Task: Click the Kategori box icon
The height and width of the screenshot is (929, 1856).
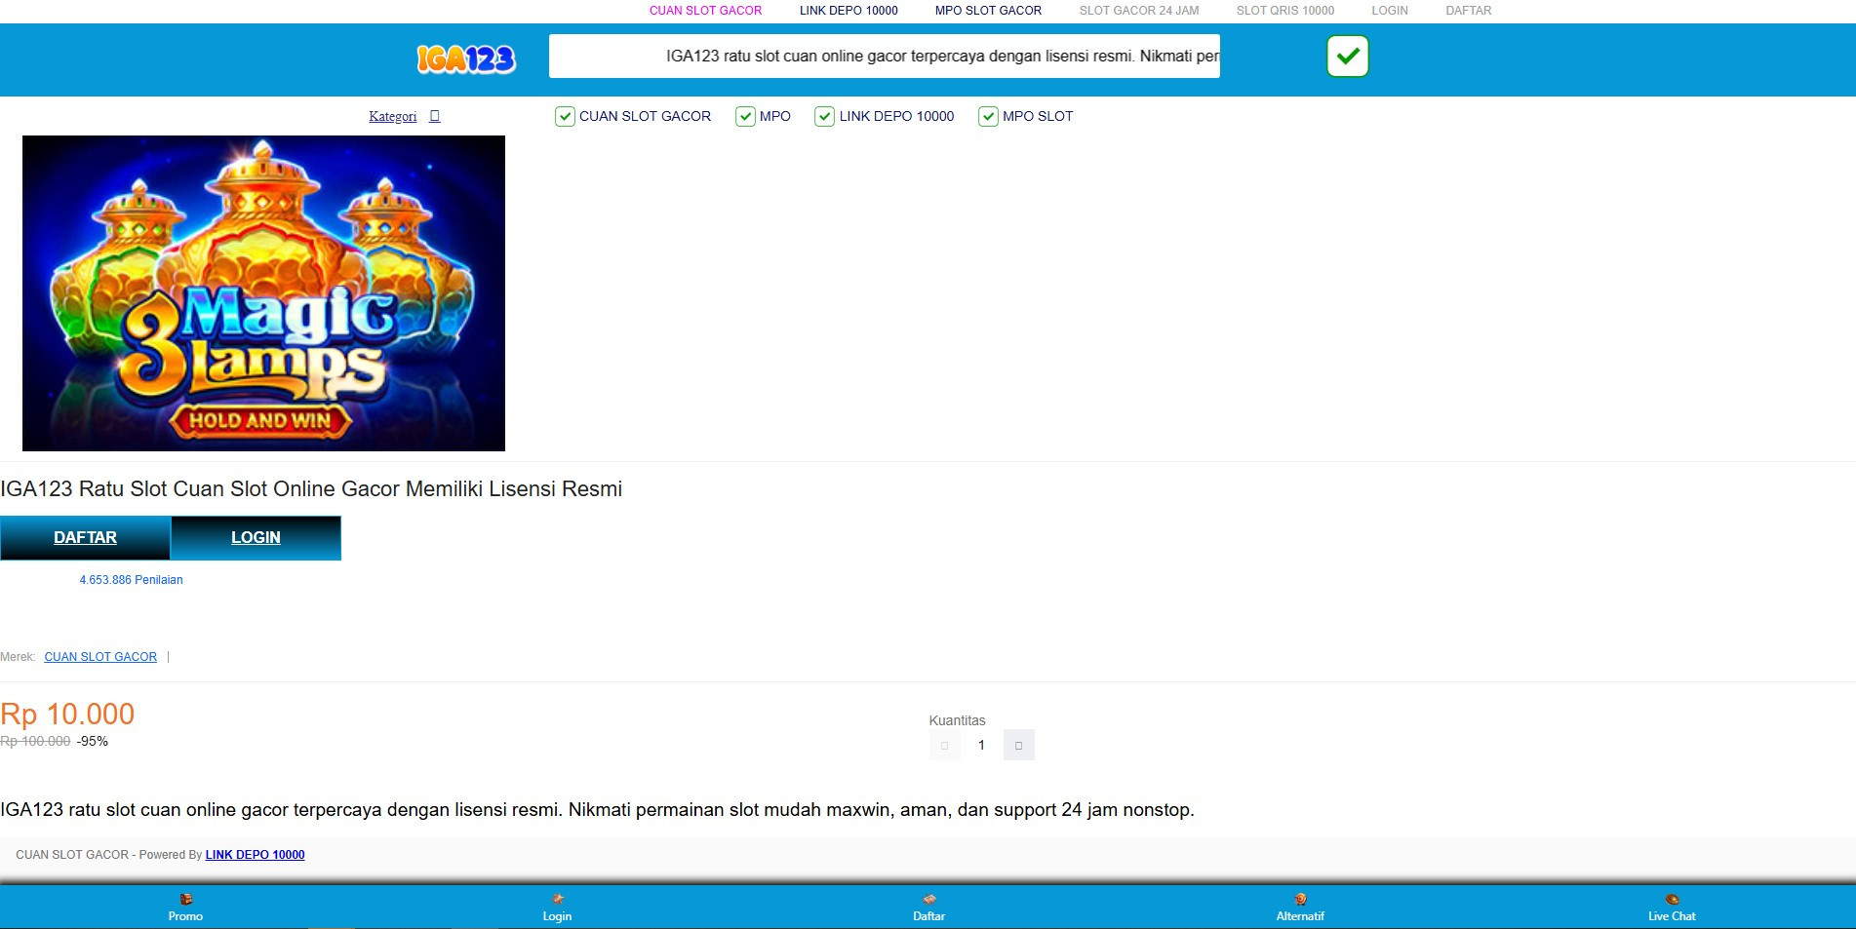Action: click(435, 116)
